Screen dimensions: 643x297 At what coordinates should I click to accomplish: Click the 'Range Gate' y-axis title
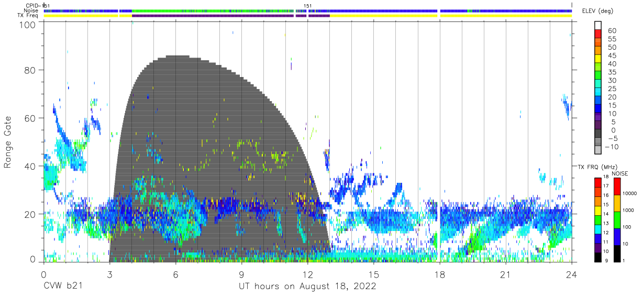[8, 142]
